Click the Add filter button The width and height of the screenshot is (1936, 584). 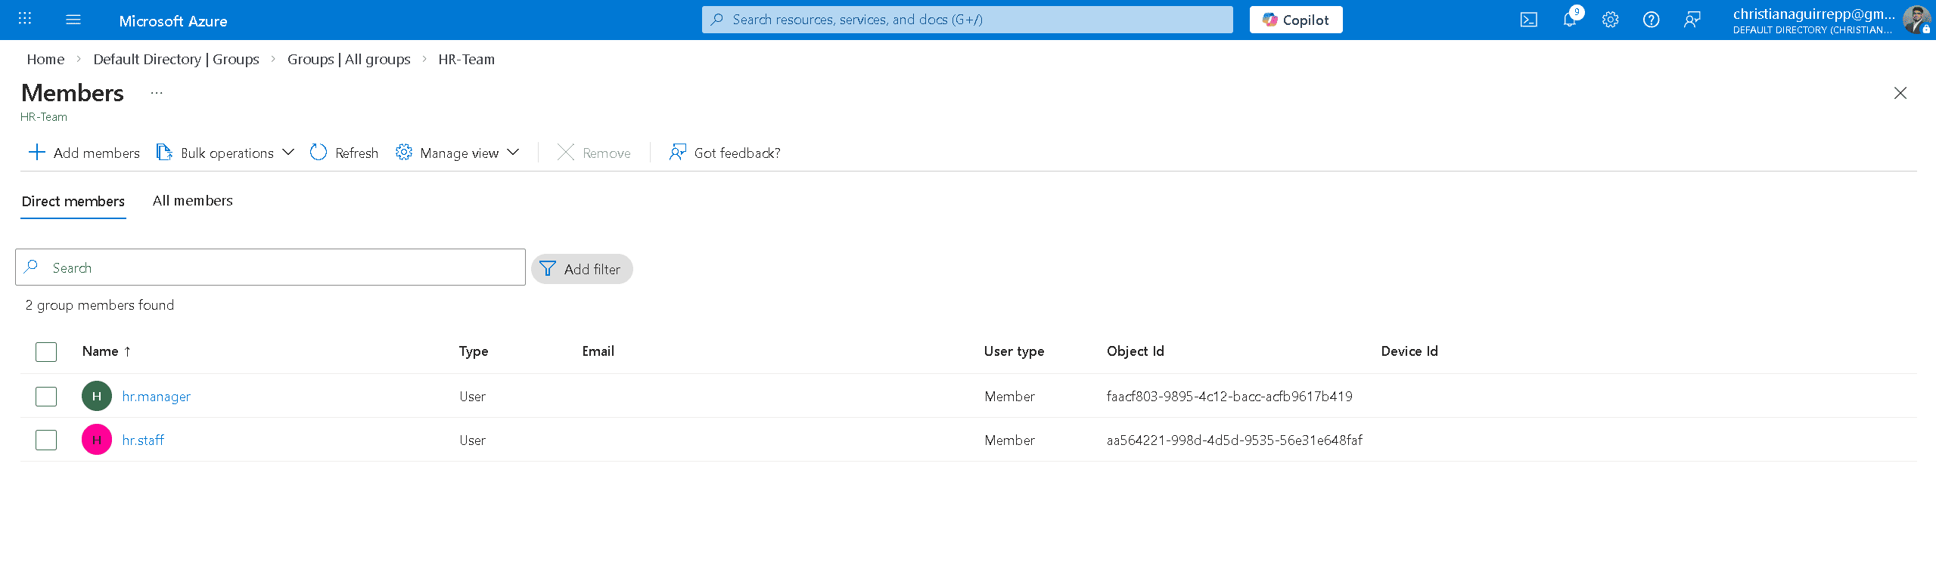coord(582,269)
